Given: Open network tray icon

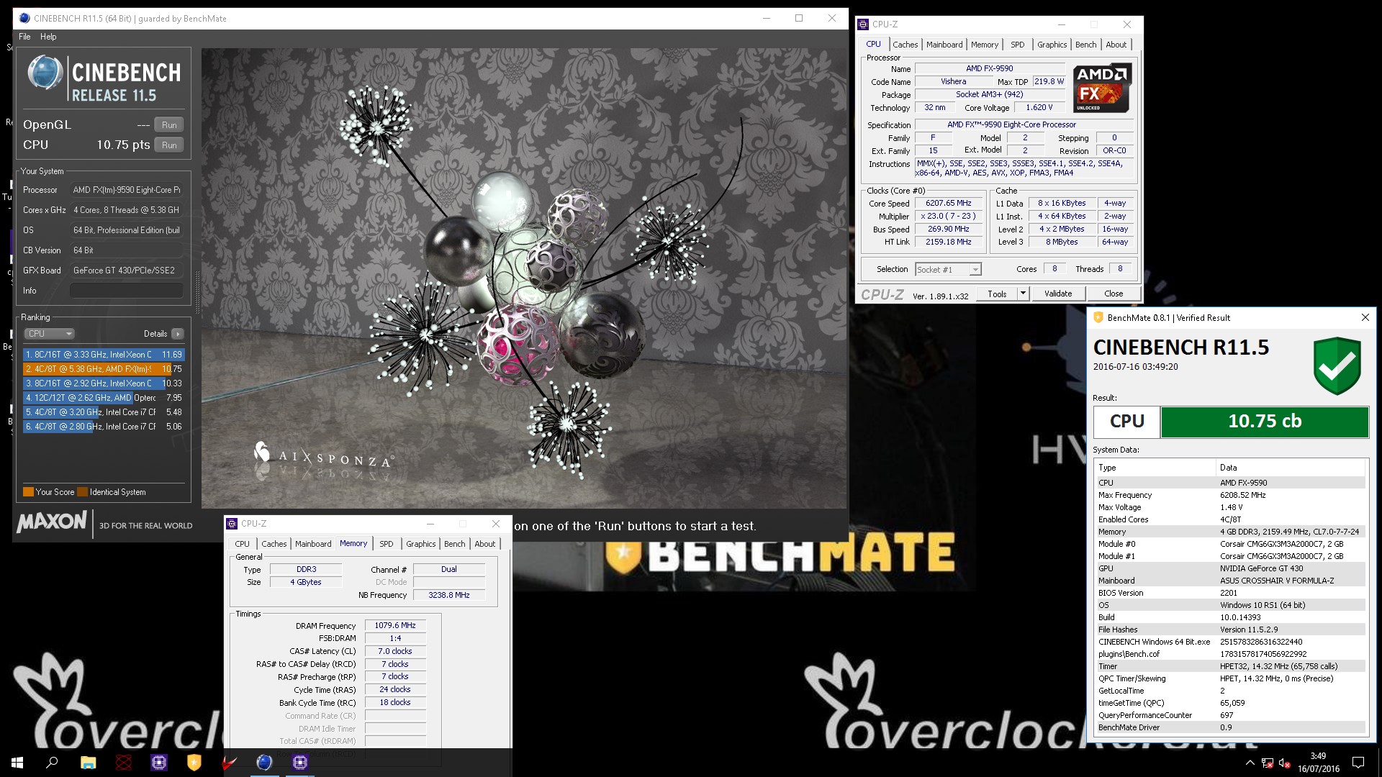Looking at the screenshot, I should coord(1268,763).
